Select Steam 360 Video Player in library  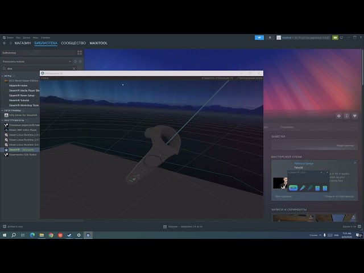[23, 130]
